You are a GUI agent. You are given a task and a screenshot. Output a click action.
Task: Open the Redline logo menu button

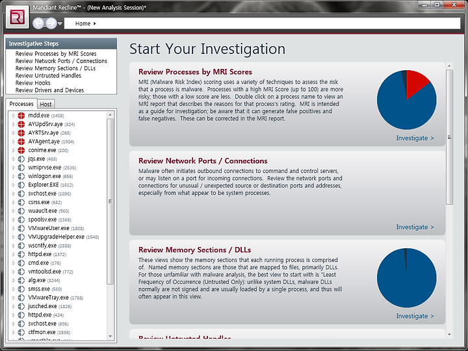(x=18, y=17)
